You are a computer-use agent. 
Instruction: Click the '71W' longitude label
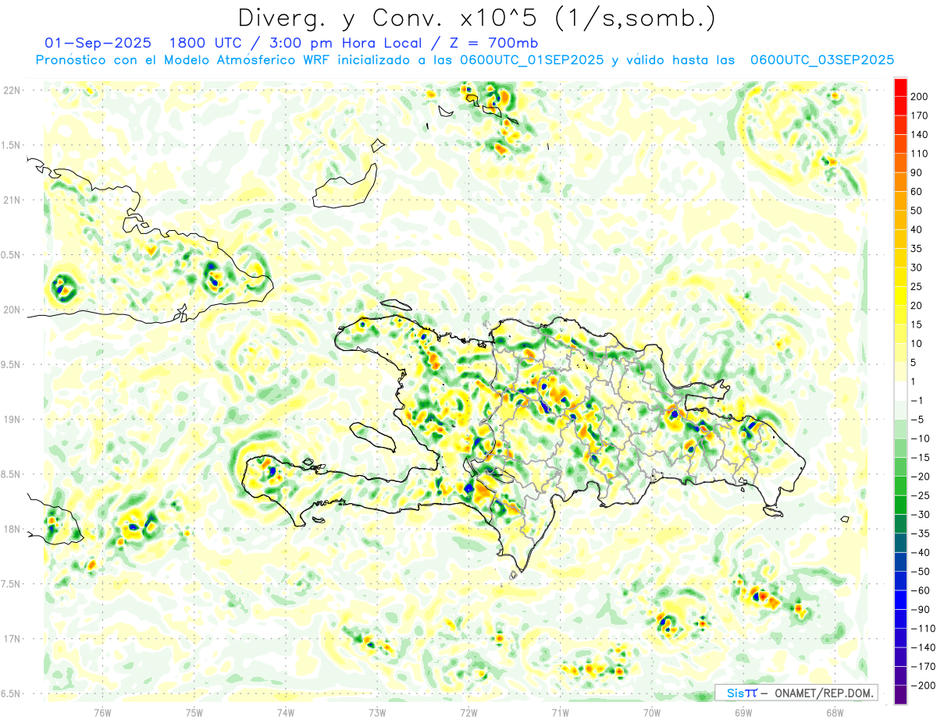(x=560, y=713)
